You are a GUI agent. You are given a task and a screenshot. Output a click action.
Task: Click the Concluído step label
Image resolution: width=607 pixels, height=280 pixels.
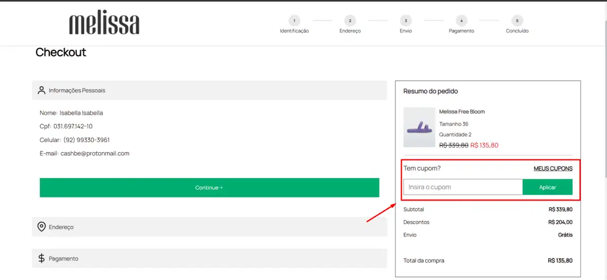tap(517, 31)
